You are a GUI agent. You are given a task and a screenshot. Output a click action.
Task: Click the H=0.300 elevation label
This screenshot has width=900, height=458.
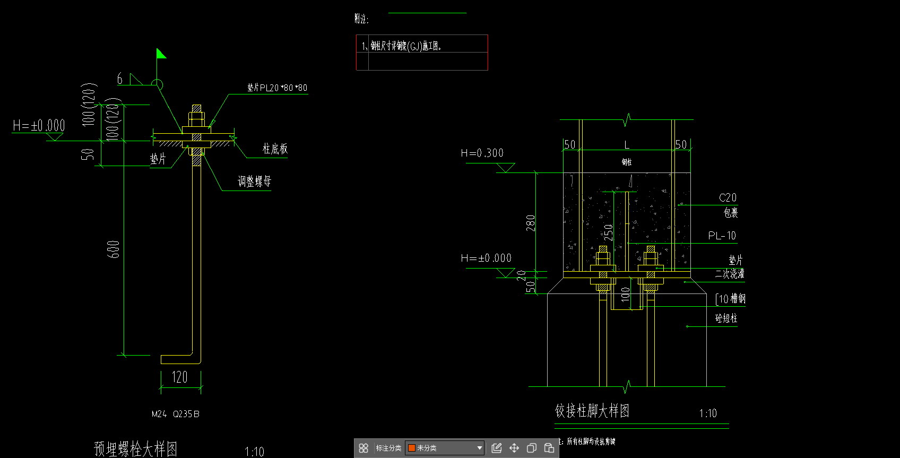(482, 153)
